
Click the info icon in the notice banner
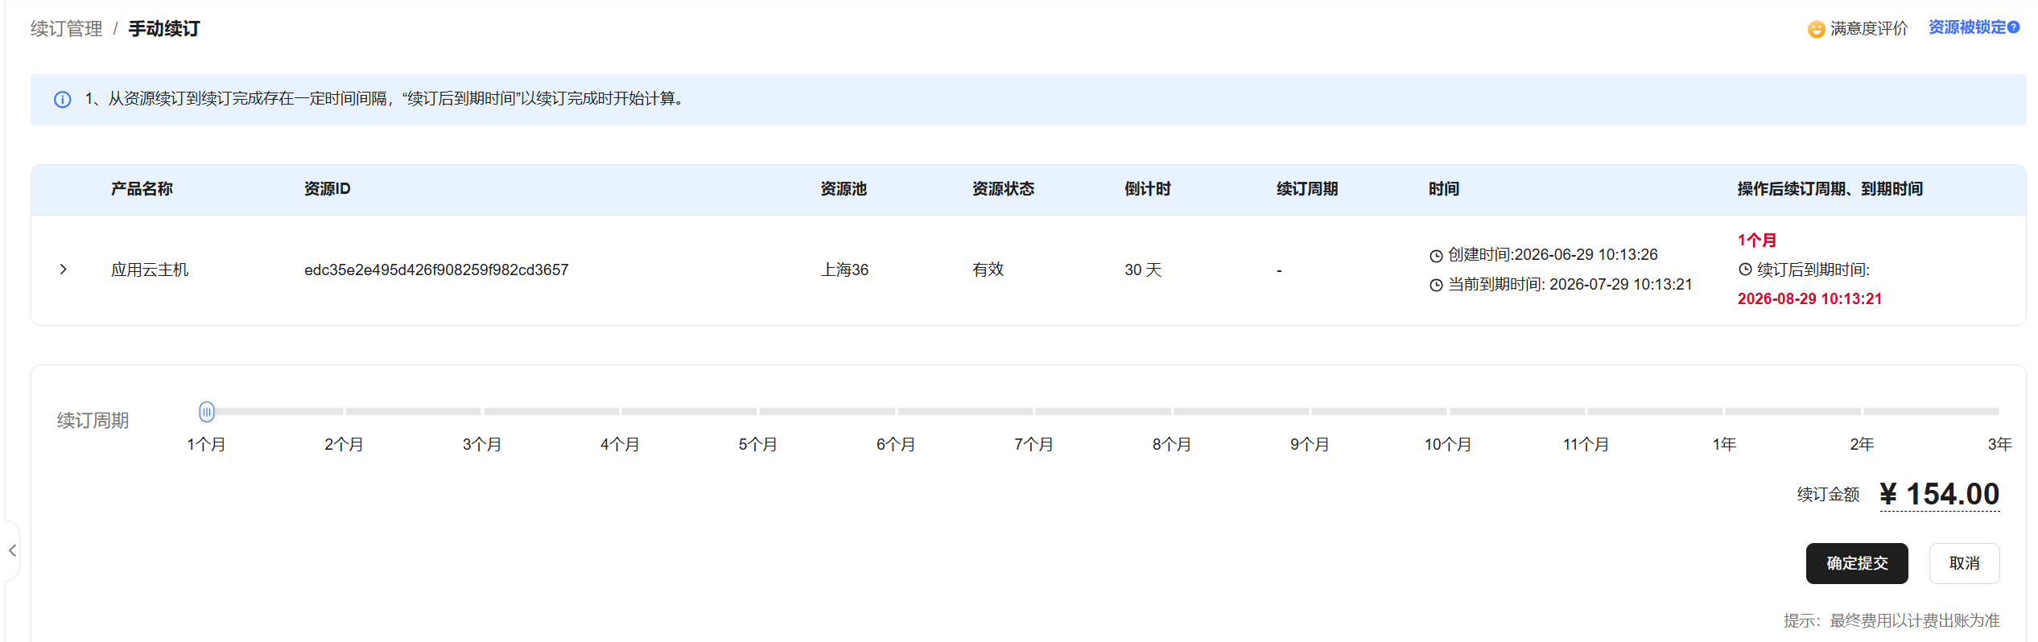coord(62,100)
